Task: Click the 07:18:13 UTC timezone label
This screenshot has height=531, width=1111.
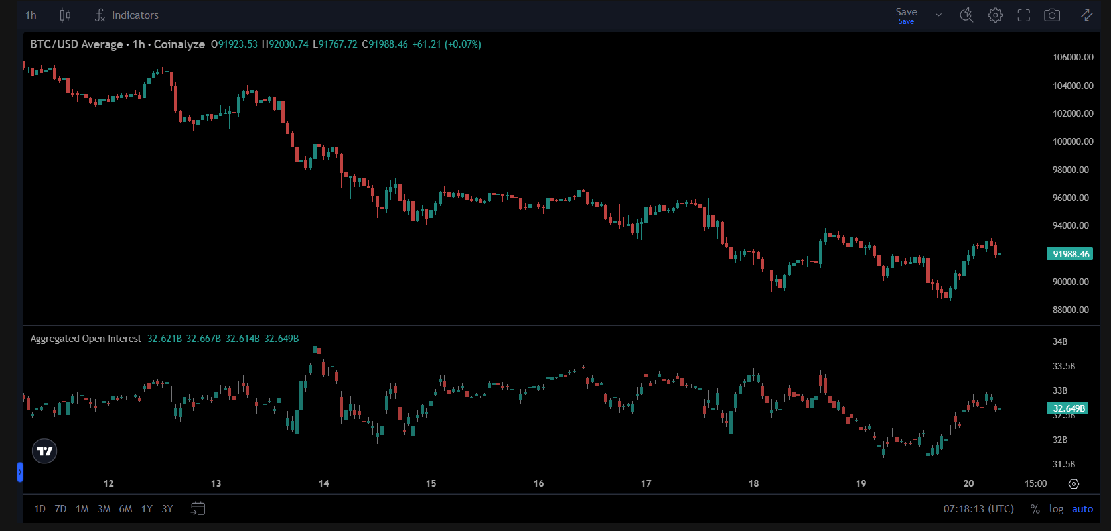Action: [978, 509]
